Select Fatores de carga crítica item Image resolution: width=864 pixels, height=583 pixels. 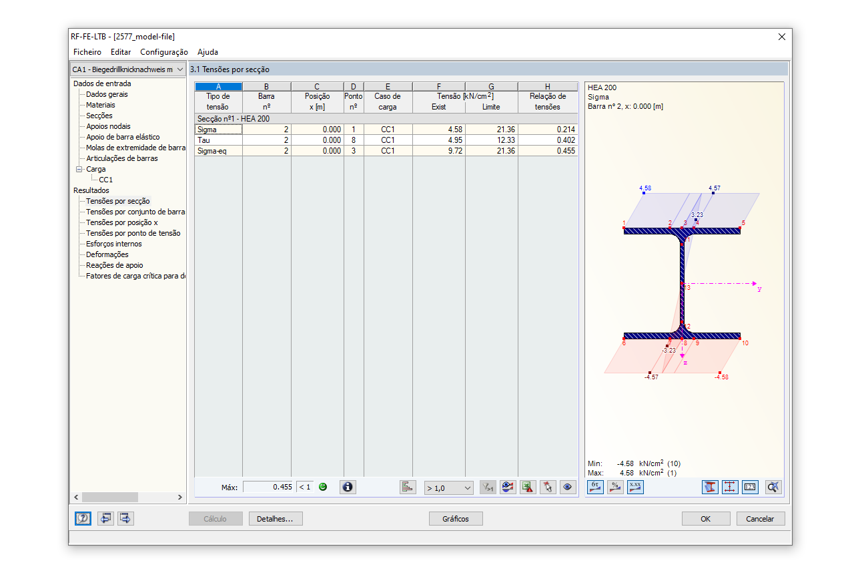coord(135,276)
